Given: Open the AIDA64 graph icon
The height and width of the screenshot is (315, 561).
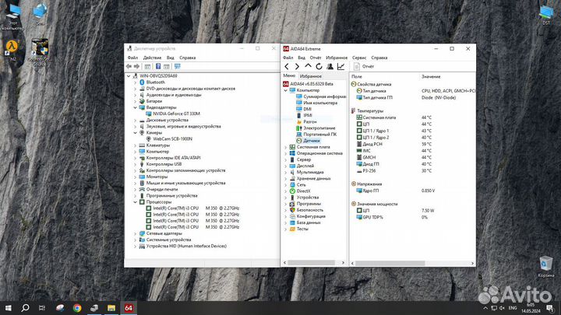Looking at the screenshot, I should (340, 66).
